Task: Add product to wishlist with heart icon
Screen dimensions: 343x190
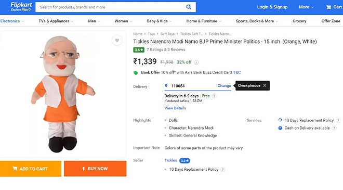Action: point(117,40)
